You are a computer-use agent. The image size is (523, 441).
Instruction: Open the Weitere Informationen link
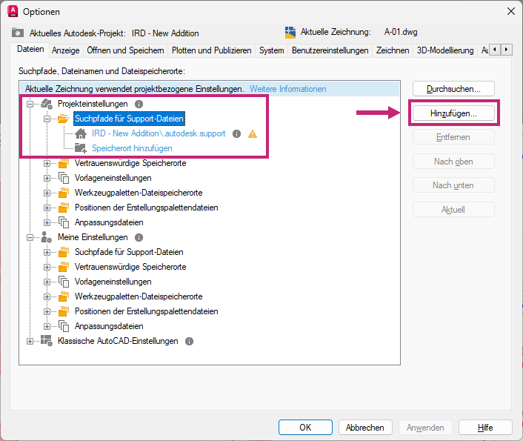pyautogui.click(x=288, y=89)
